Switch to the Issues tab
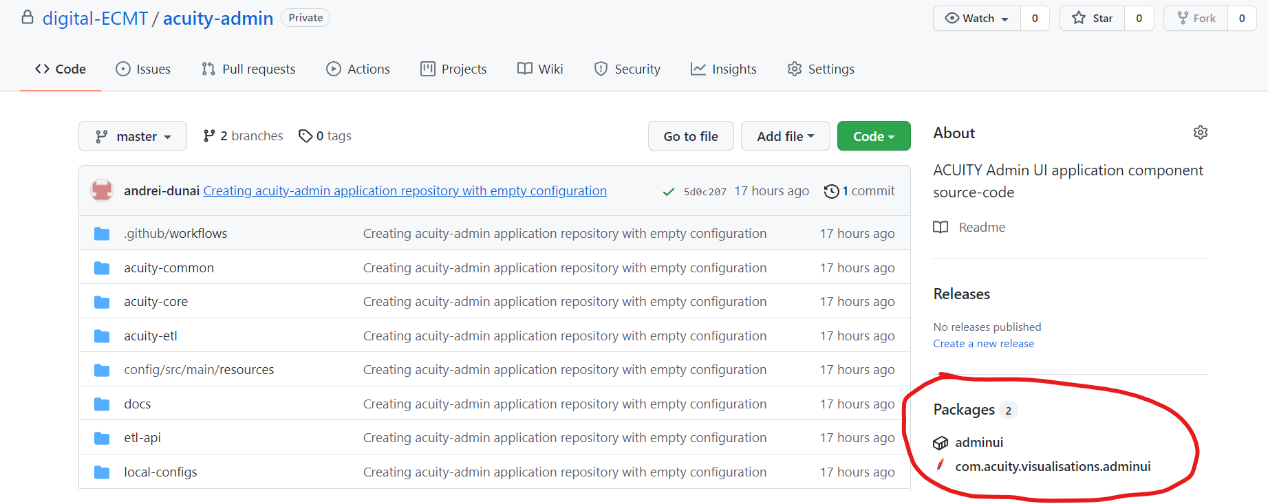Viewport: 1268px width, 504px height. [143, 69]
